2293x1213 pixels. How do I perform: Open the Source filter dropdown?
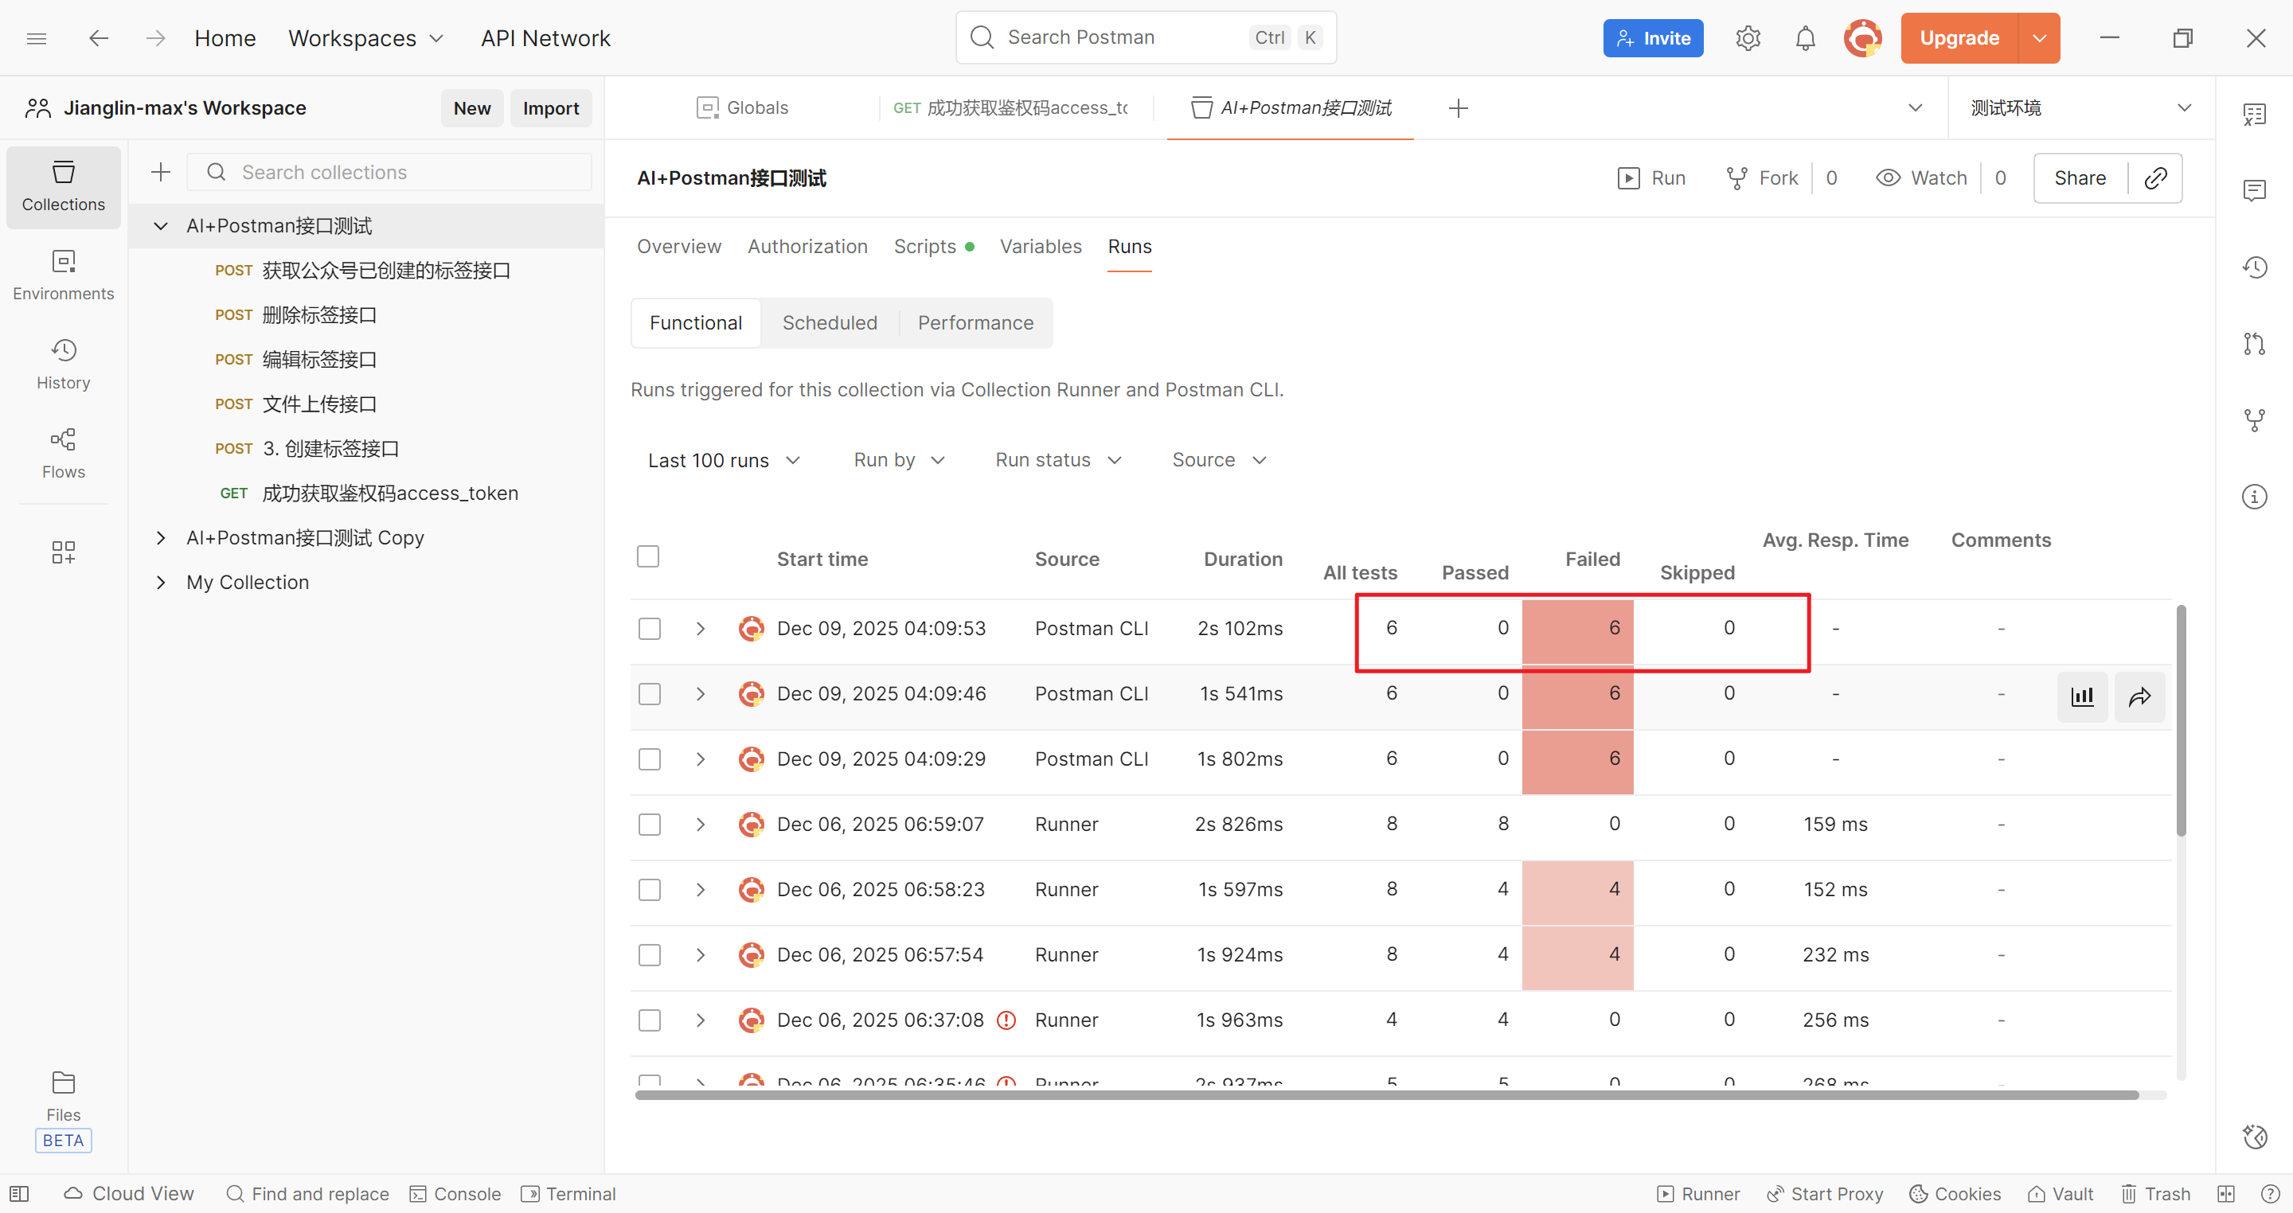[1219, 460]
